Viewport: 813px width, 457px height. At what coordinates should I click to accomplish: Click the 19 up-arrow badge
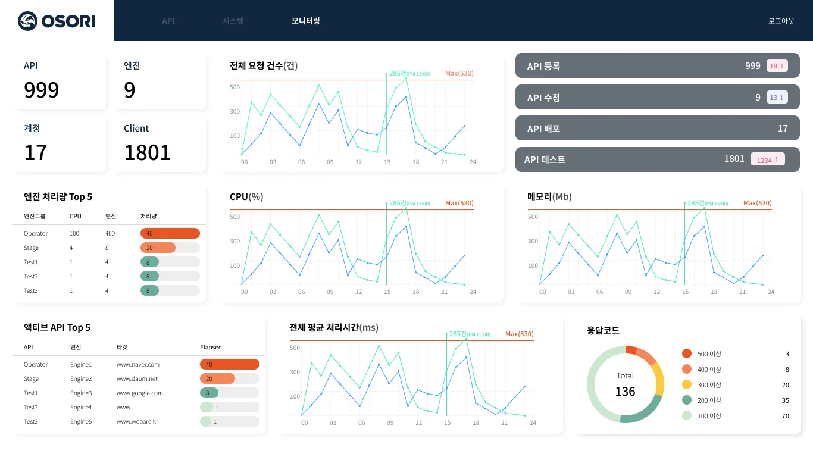pyautogui.click(x=777, y=66)
